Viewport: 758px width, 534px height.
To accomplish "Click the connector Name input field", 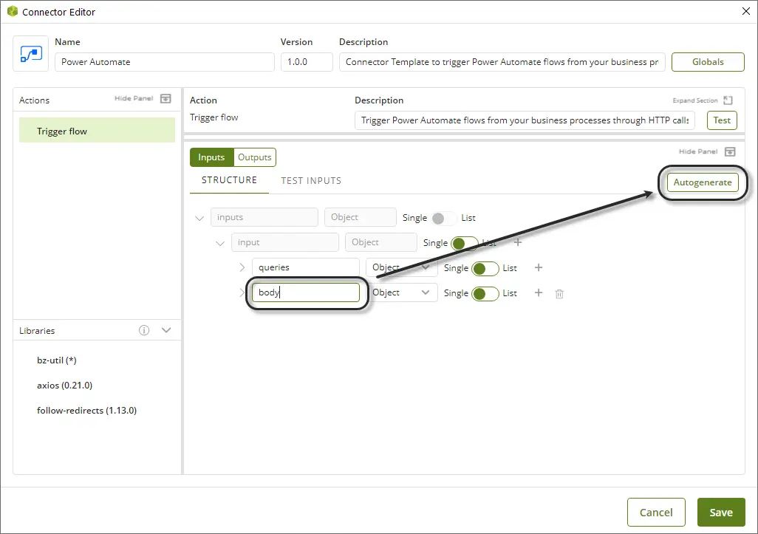I will coord(164,62).
